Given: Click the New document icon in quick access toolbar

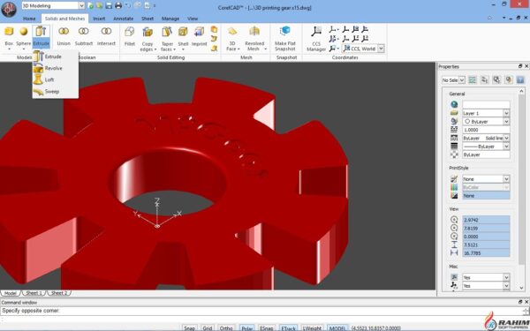Looking at the screenshot, I should click(x=91, y=6).
